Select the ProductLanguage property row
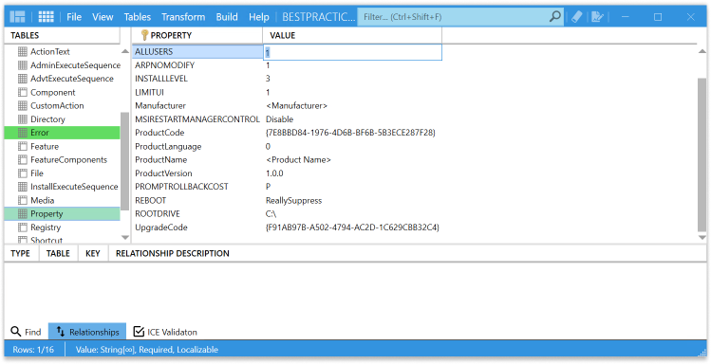Screen dimensions: 711x364 [x=288, y=146]
